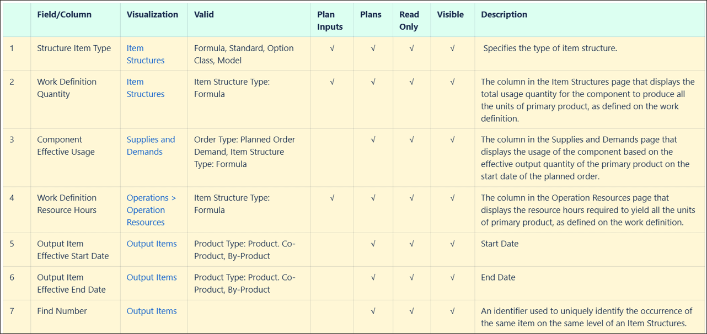The image size is (707, 334).
Task: Click the Visualization column header
Action: click(x=152, y=14)
